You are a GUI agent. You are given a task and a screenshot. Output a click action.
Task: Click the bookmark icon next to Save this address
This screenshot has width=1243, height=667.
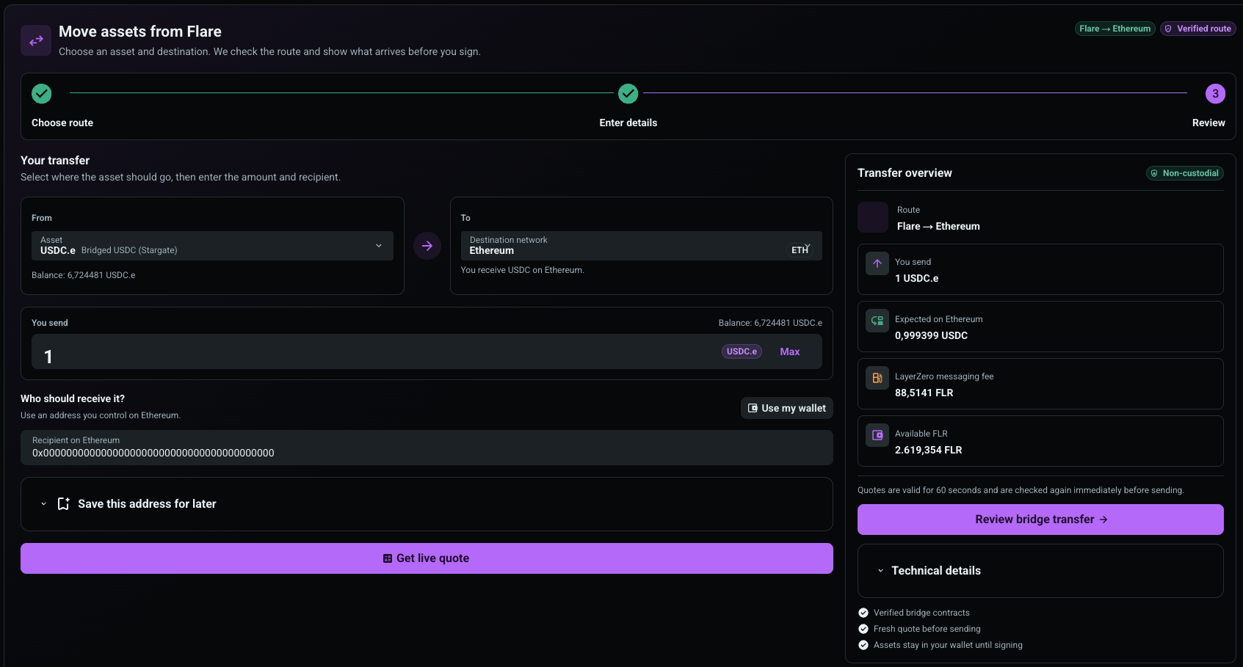(64, 503)
